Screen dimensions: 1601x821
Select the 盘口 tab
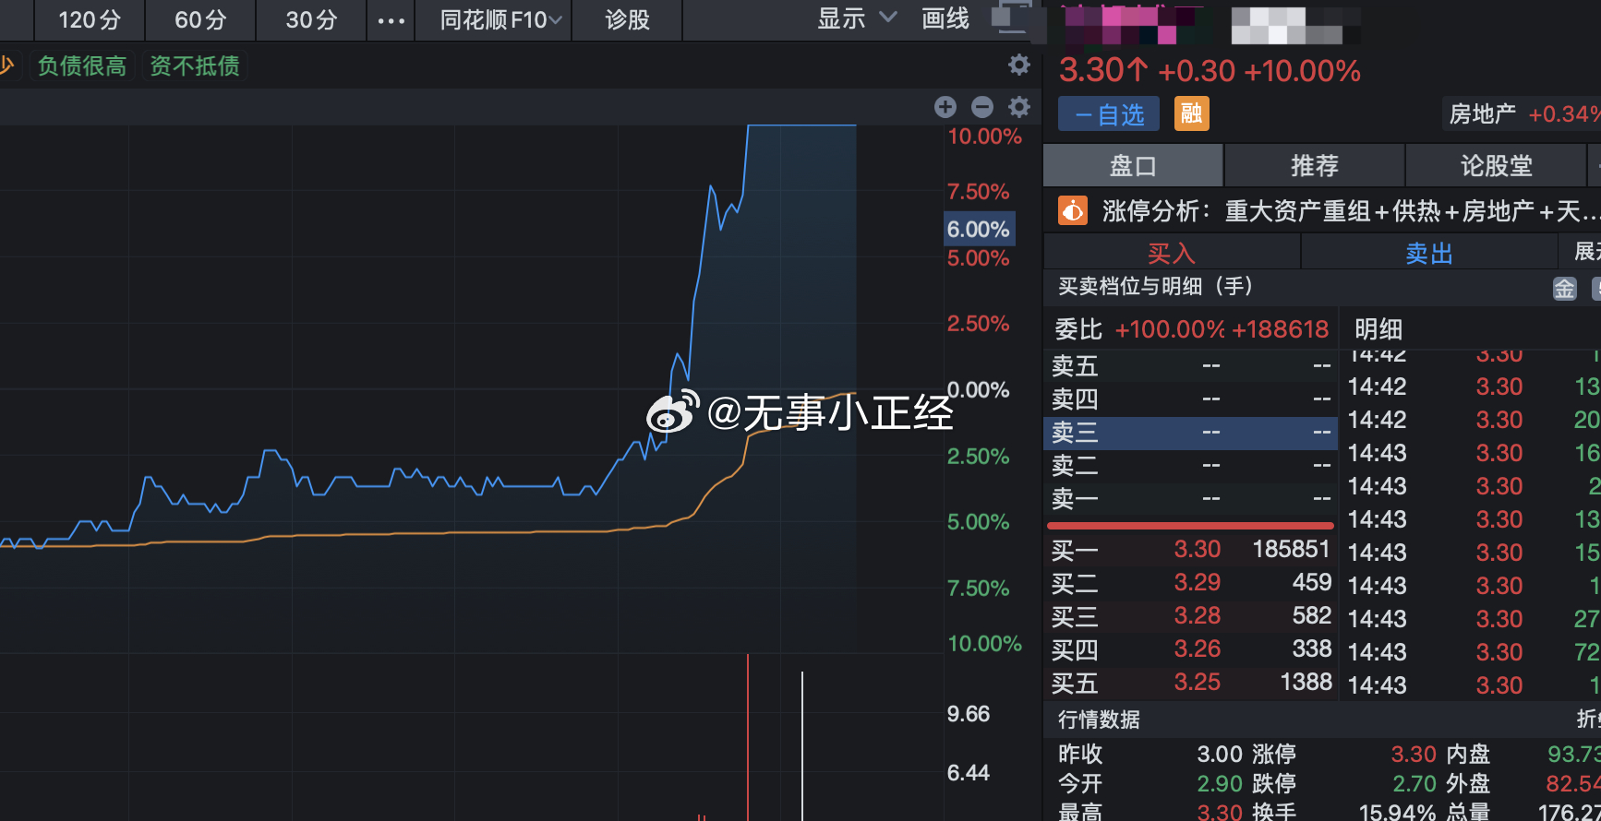tap(1133, 166)
